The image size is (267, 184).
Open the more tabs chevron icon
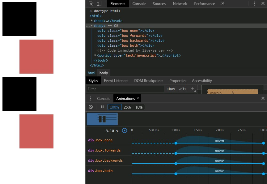[x=223, y=3]
